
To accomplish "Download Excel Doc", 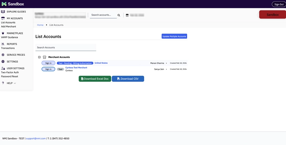I will coord(95,79).
